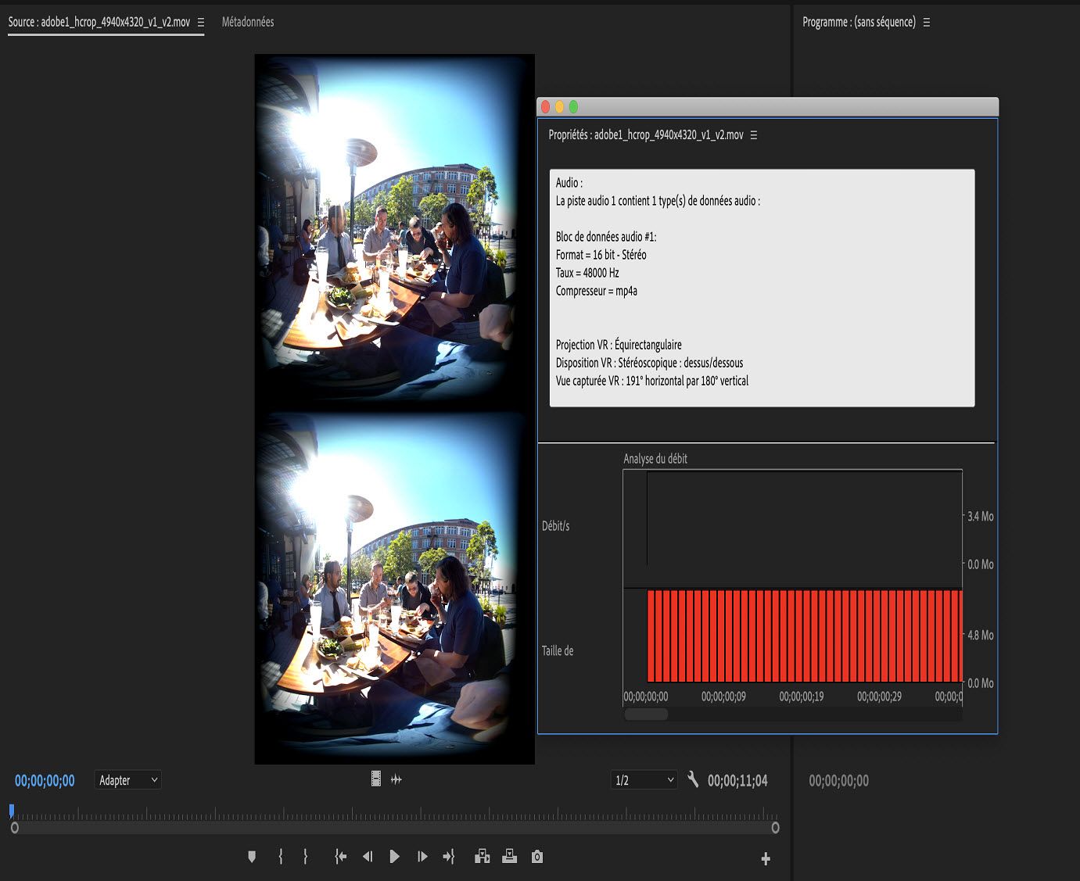Click the Add Marker icon
Screen dimensions: 1080x881
[252, 857]
